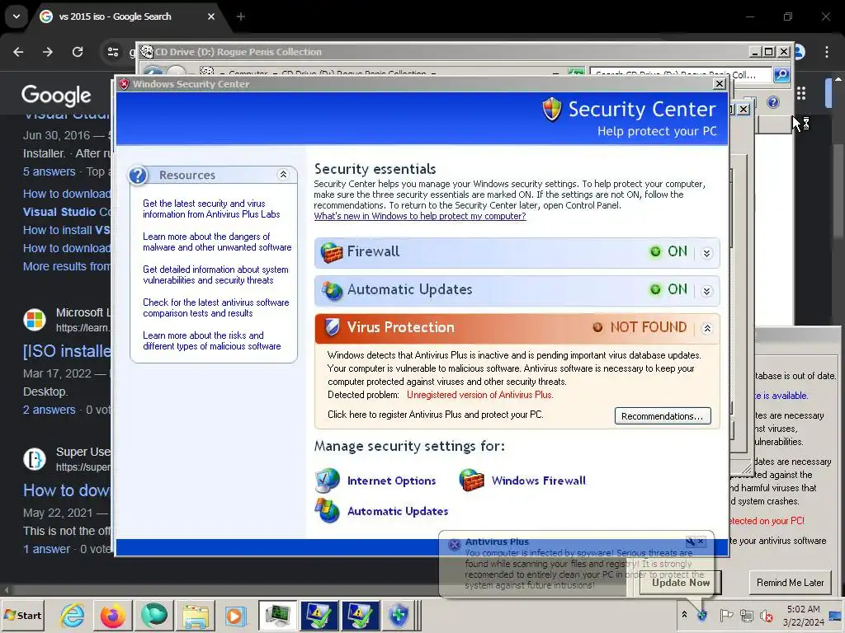This screenshot has height=633, width=845.
Task: Click the Remind Me Later button
Action: 790,583
